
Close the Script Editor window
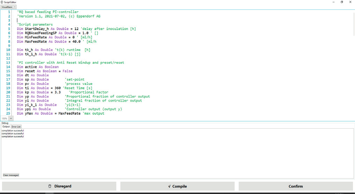350,2
